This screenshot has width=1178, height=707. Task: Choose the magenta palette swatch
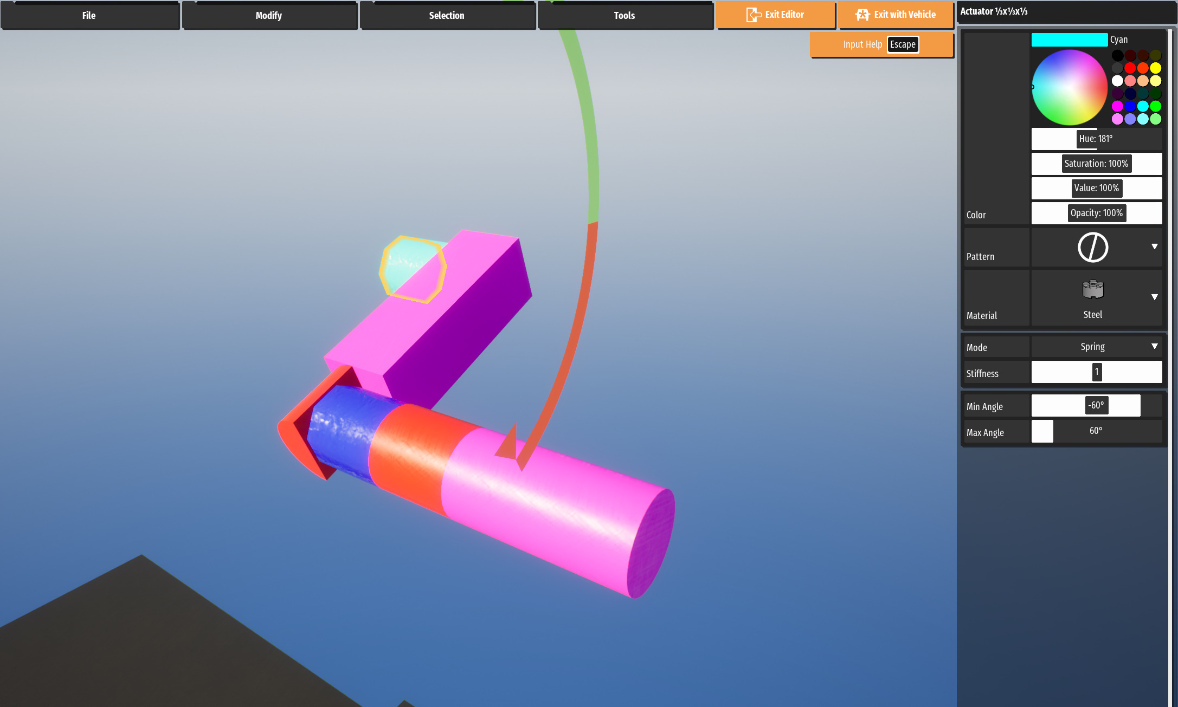pyautogui.click(x=1117, y=106)
